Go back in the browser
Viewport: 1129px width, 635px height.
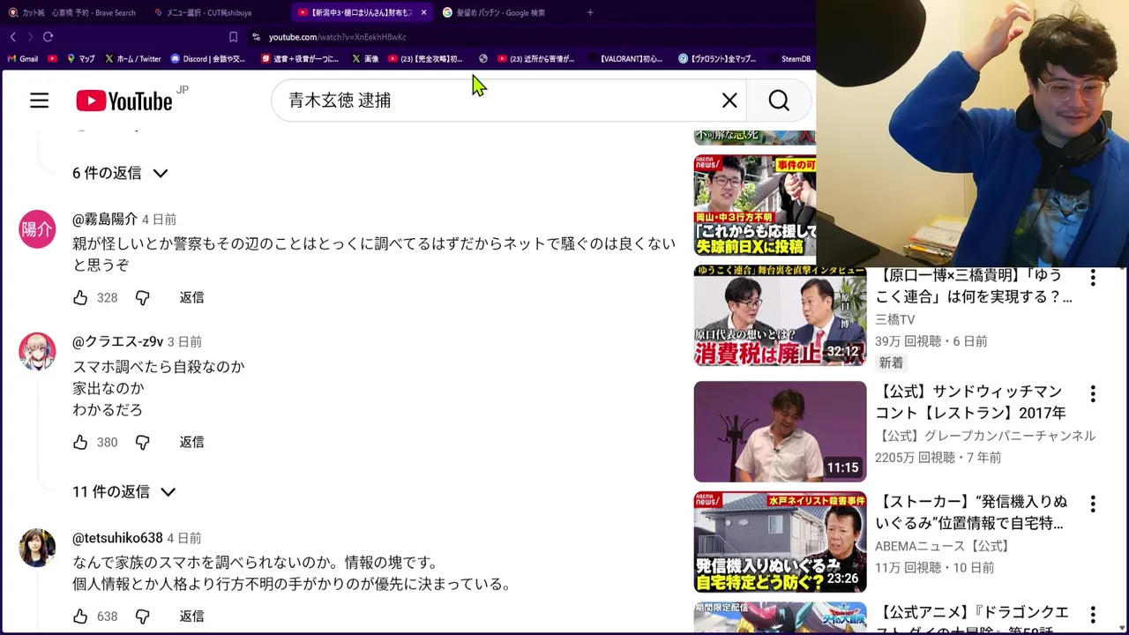(x=12, y=37)
